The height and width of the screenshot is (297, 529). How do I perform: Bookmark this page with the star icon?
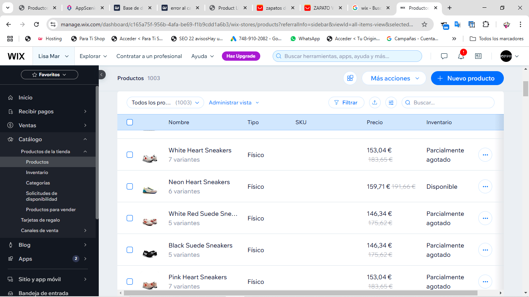424,24
